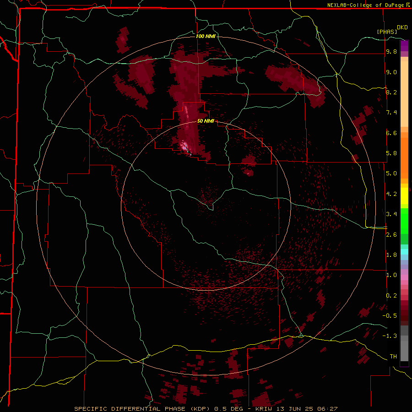Select the 5.8 scale label
This screenshot has width=412, height=412.
pyautogui.click(x=391, y=153)
